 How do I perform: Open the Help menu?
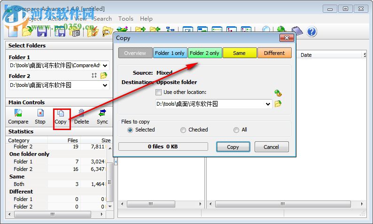point(146,18)
